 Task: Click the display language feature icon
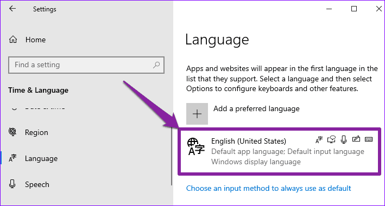point(319,140)
